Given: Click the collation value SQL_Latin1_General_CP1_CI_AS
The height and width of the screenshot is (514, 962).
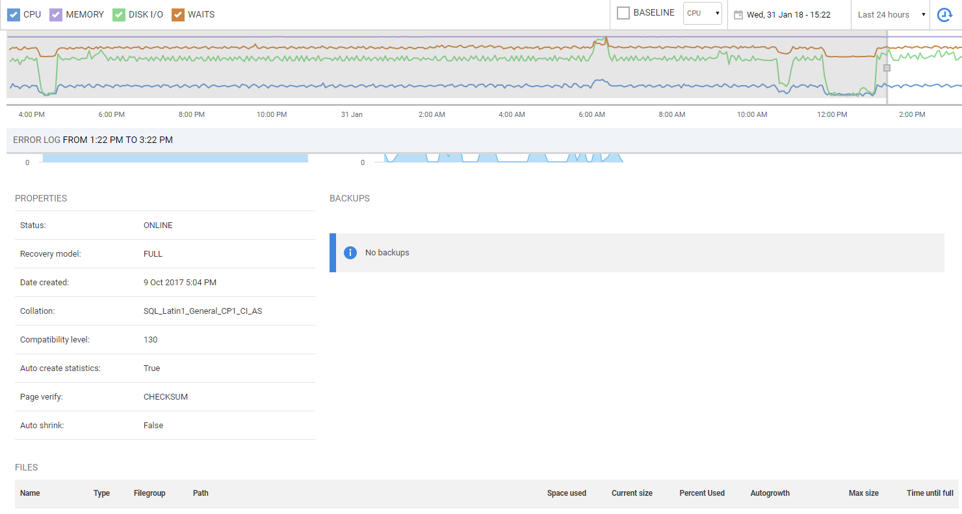Looking at the screenshot, I should pyautogui.click(x=203, y=311).
